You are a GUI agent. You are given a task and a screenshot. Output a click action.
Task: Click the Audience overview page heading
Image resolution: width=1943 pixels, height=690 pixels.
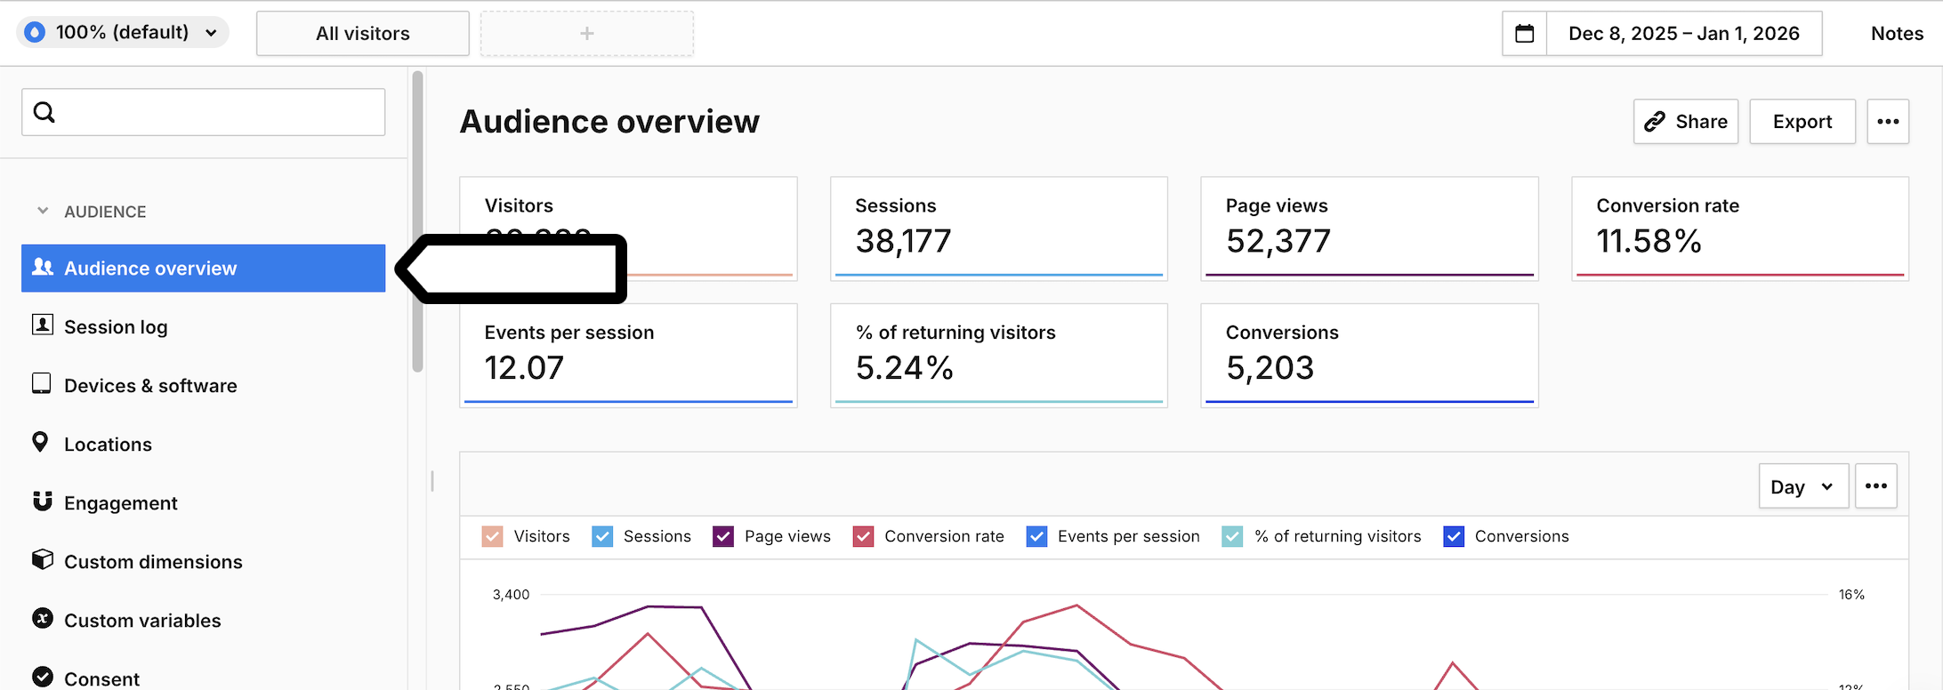[x=609, y=122]
